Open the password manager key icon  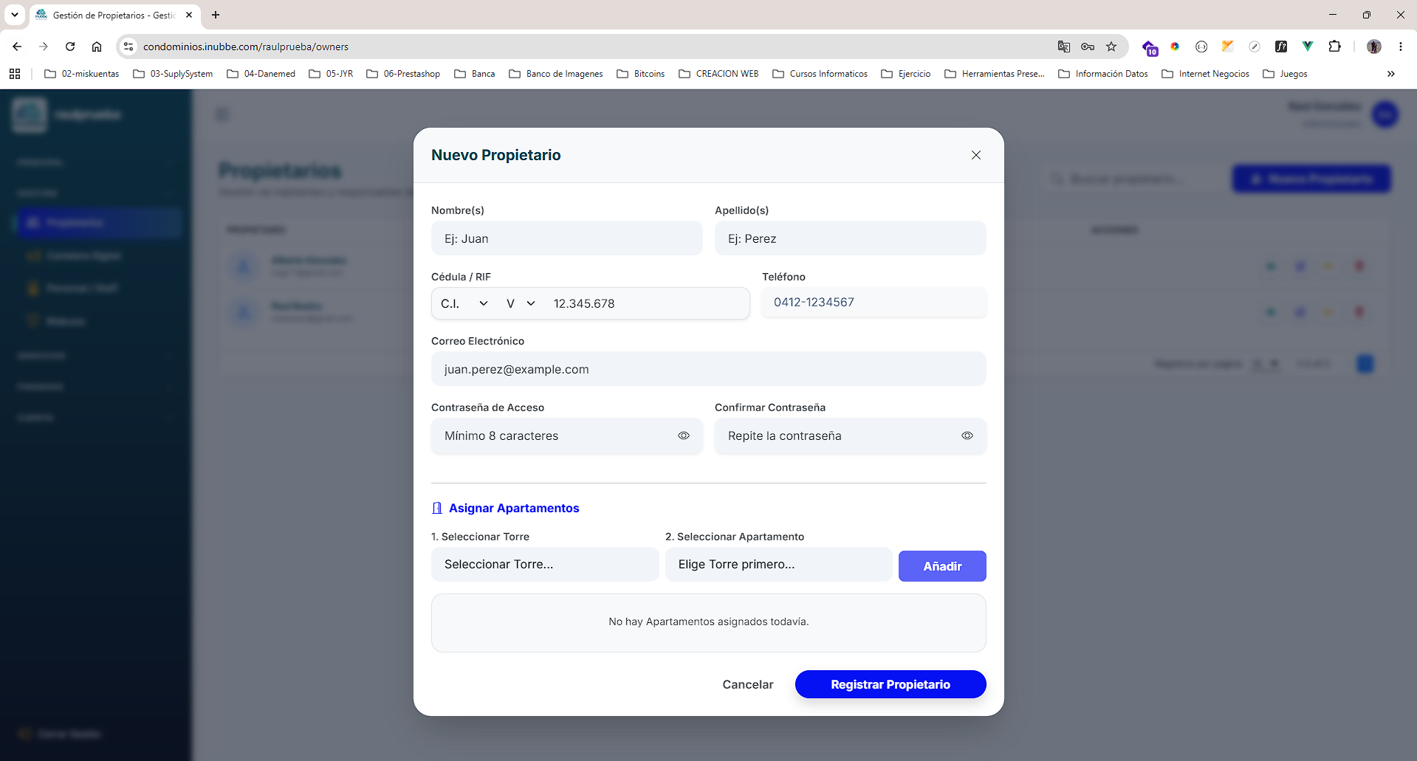coord(1088,47)
